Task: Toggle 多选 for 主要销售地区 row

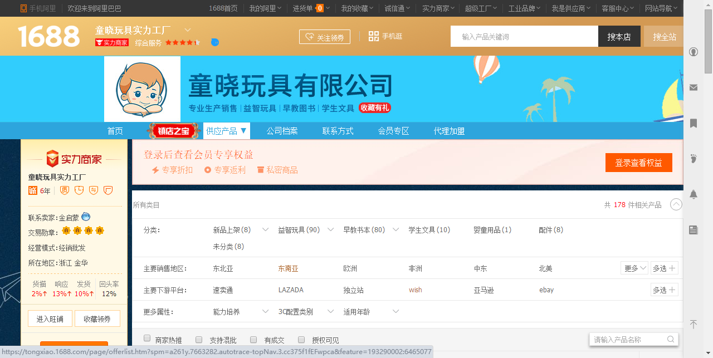Action: [x=664, y=268]
